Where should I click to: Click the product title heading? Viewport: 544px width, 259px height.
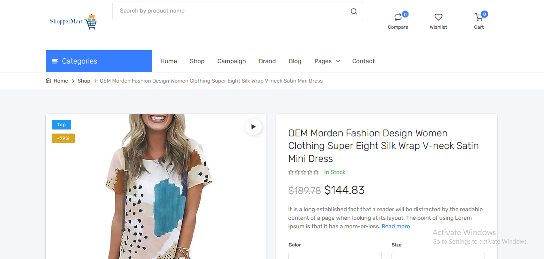click(383, 146)
